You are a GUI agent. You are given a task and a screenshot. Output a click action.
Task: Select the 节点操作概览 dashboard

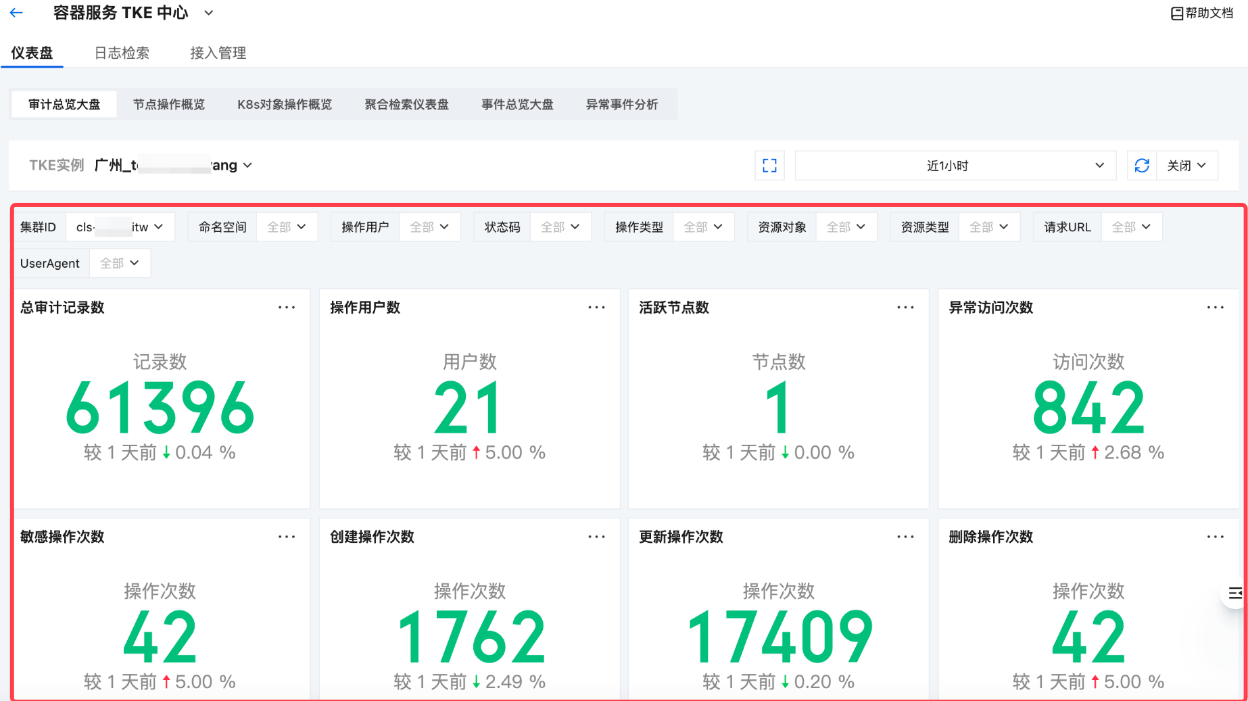click(x=168, y=105)
